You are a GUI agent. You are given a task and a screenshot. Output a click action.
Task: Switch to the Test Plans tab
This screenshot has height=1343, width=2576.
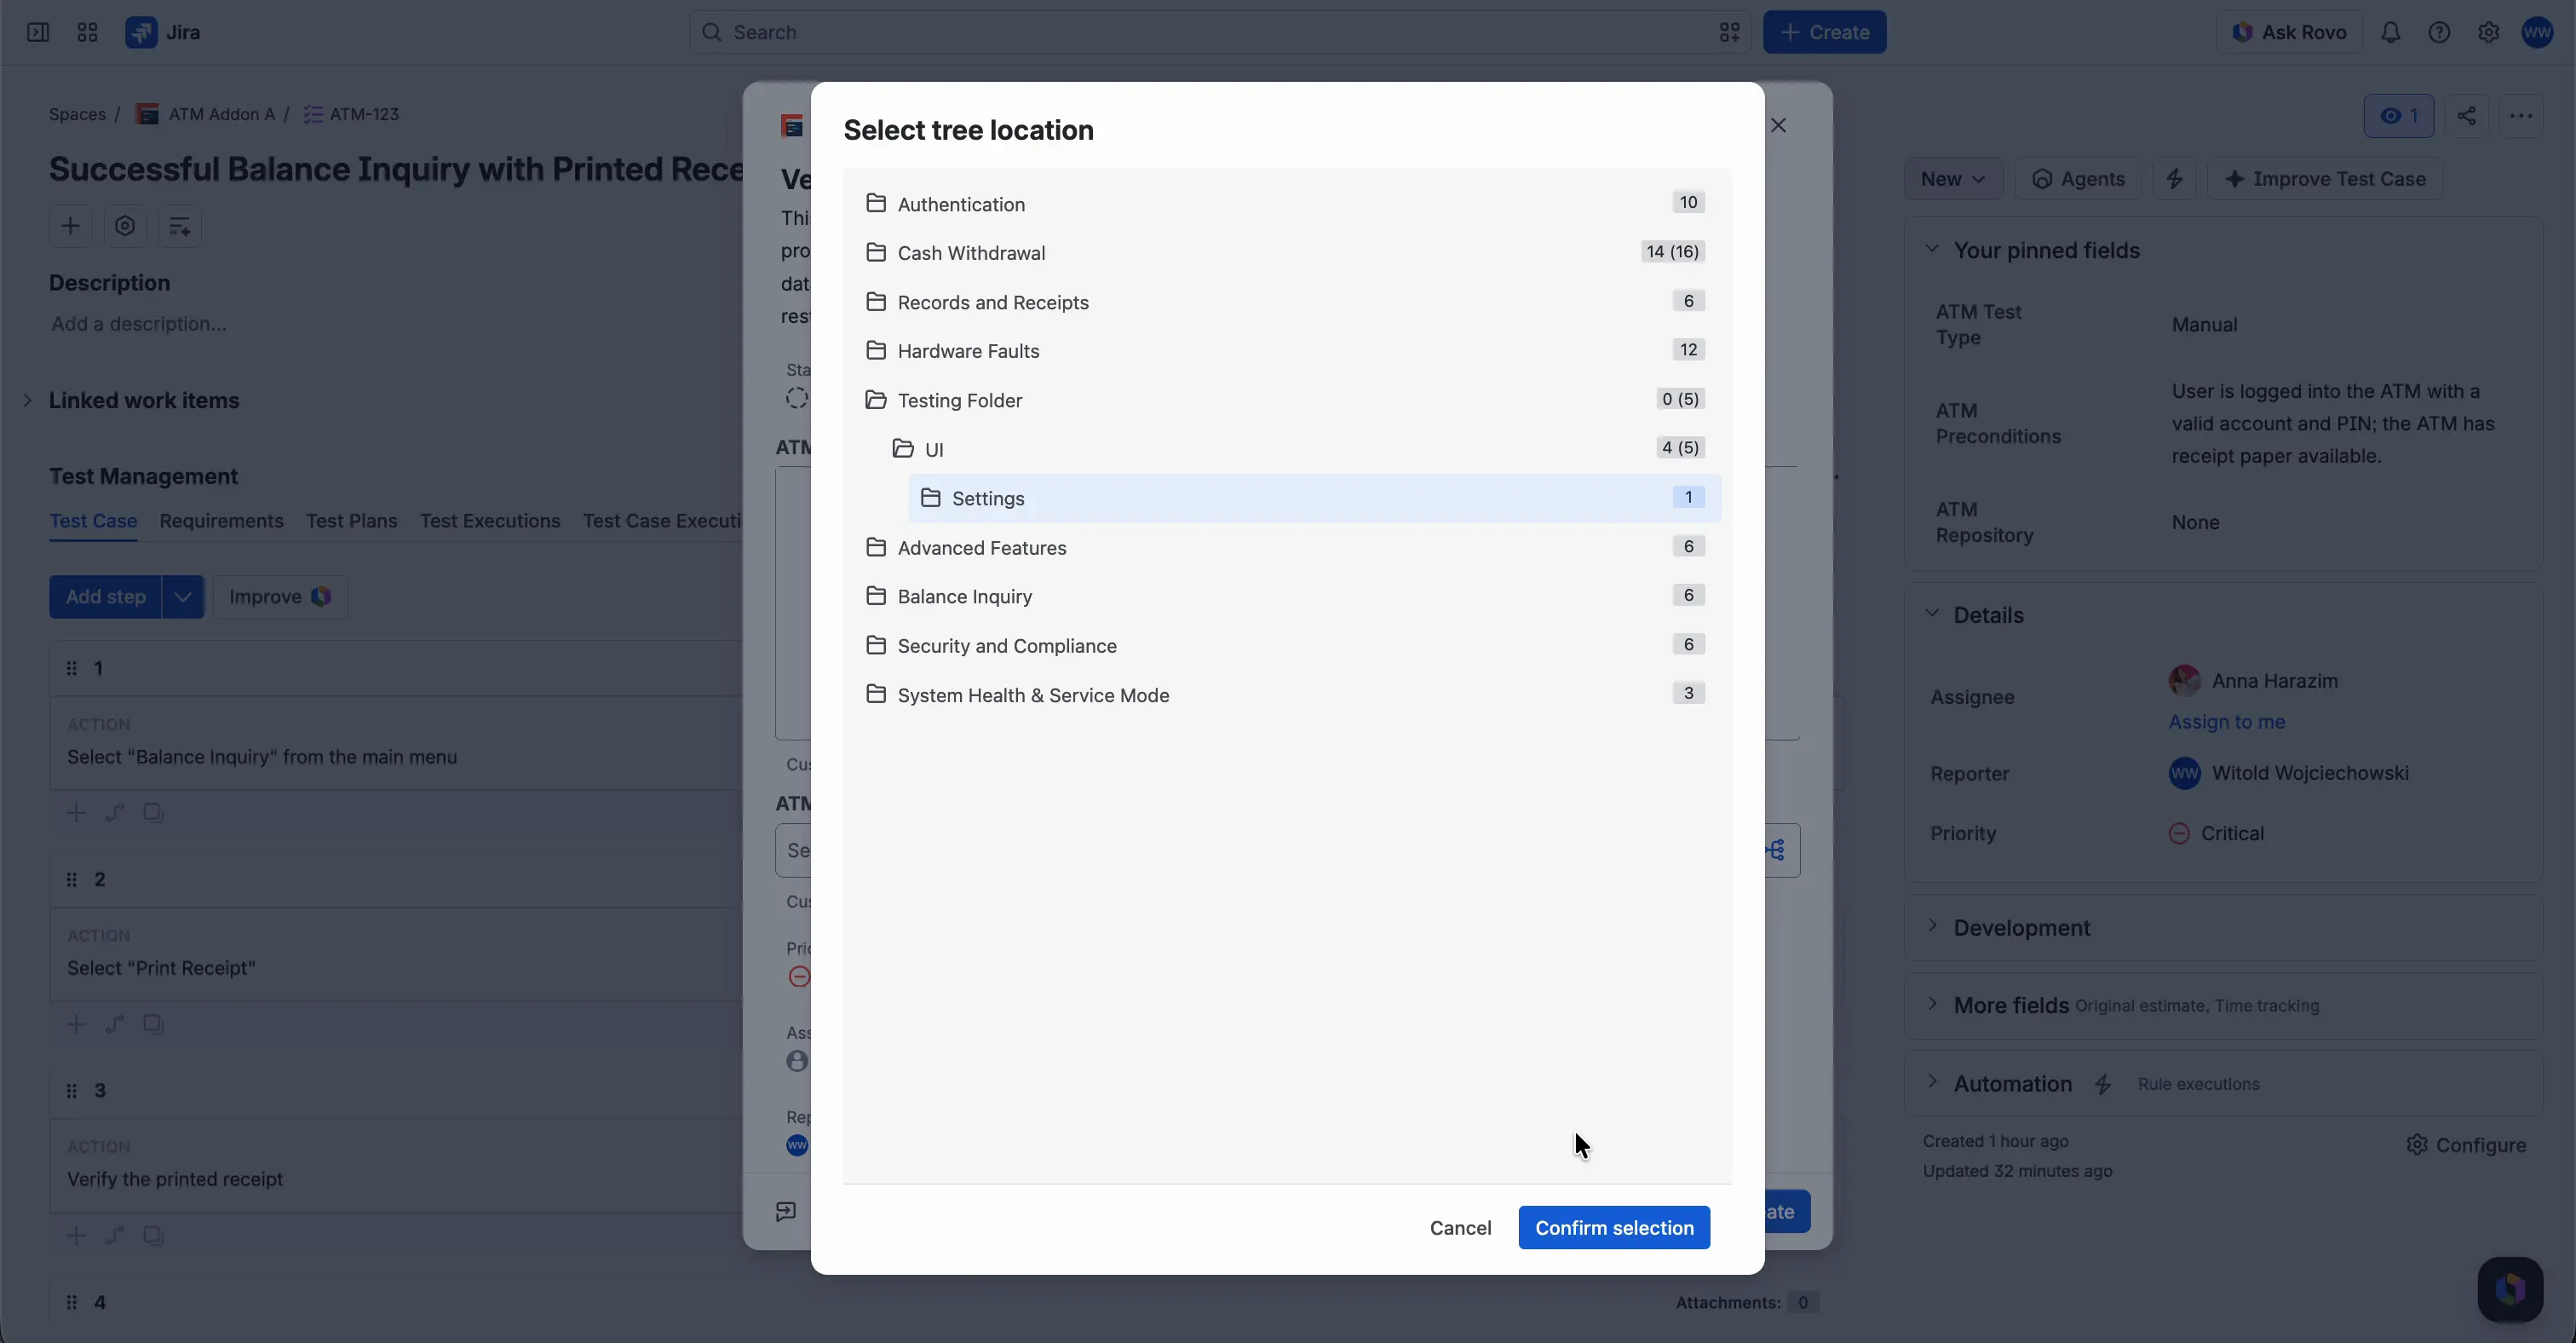point(351,521)
